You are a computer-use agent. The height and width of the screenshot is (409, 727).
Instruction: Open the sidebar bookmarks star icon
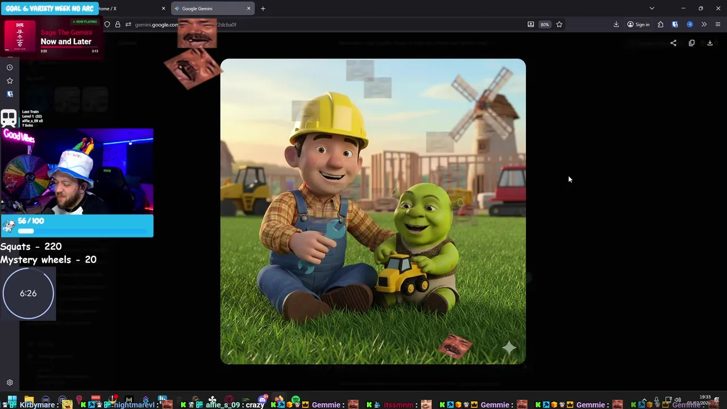pos(10,81)
